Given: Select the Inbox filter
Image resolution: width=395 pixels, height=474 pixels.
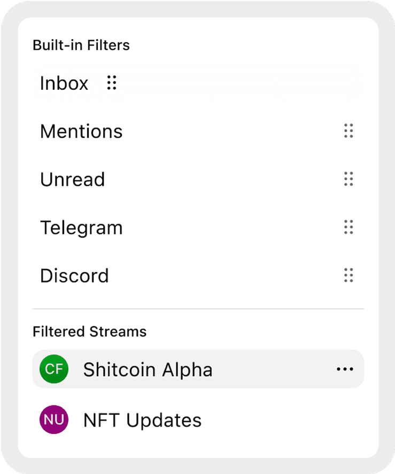Looking at the screenshot, I should [x=64, y=83].
